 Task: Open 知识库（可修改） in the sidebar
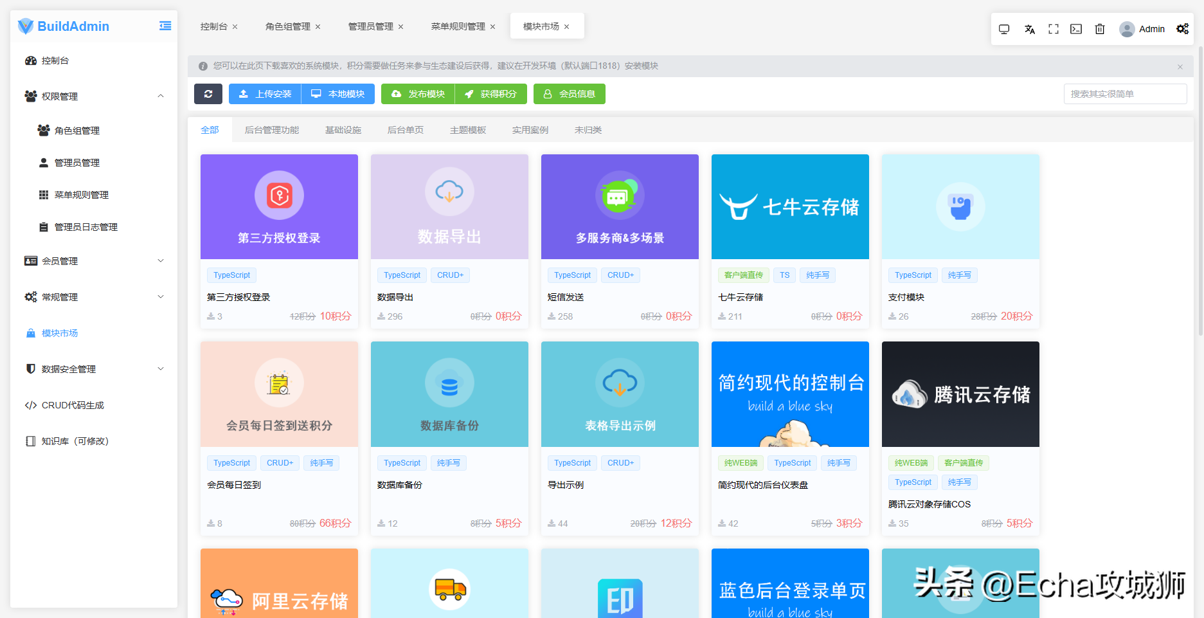(94, 441)
